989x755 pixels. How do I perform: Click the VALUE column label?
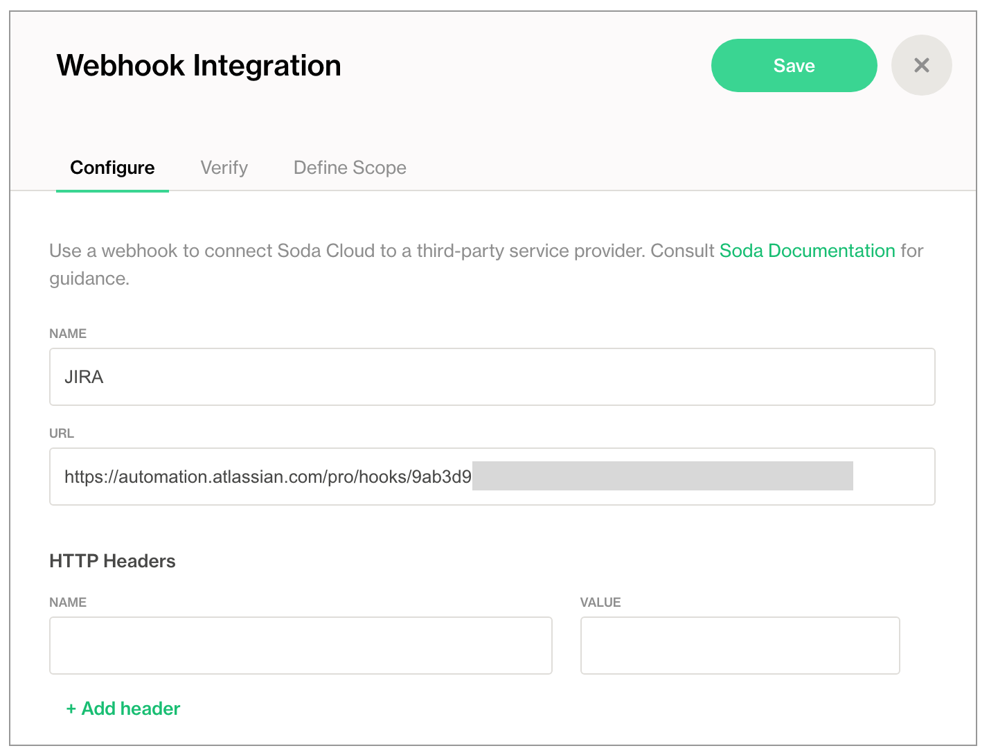[x=600, y=603]
